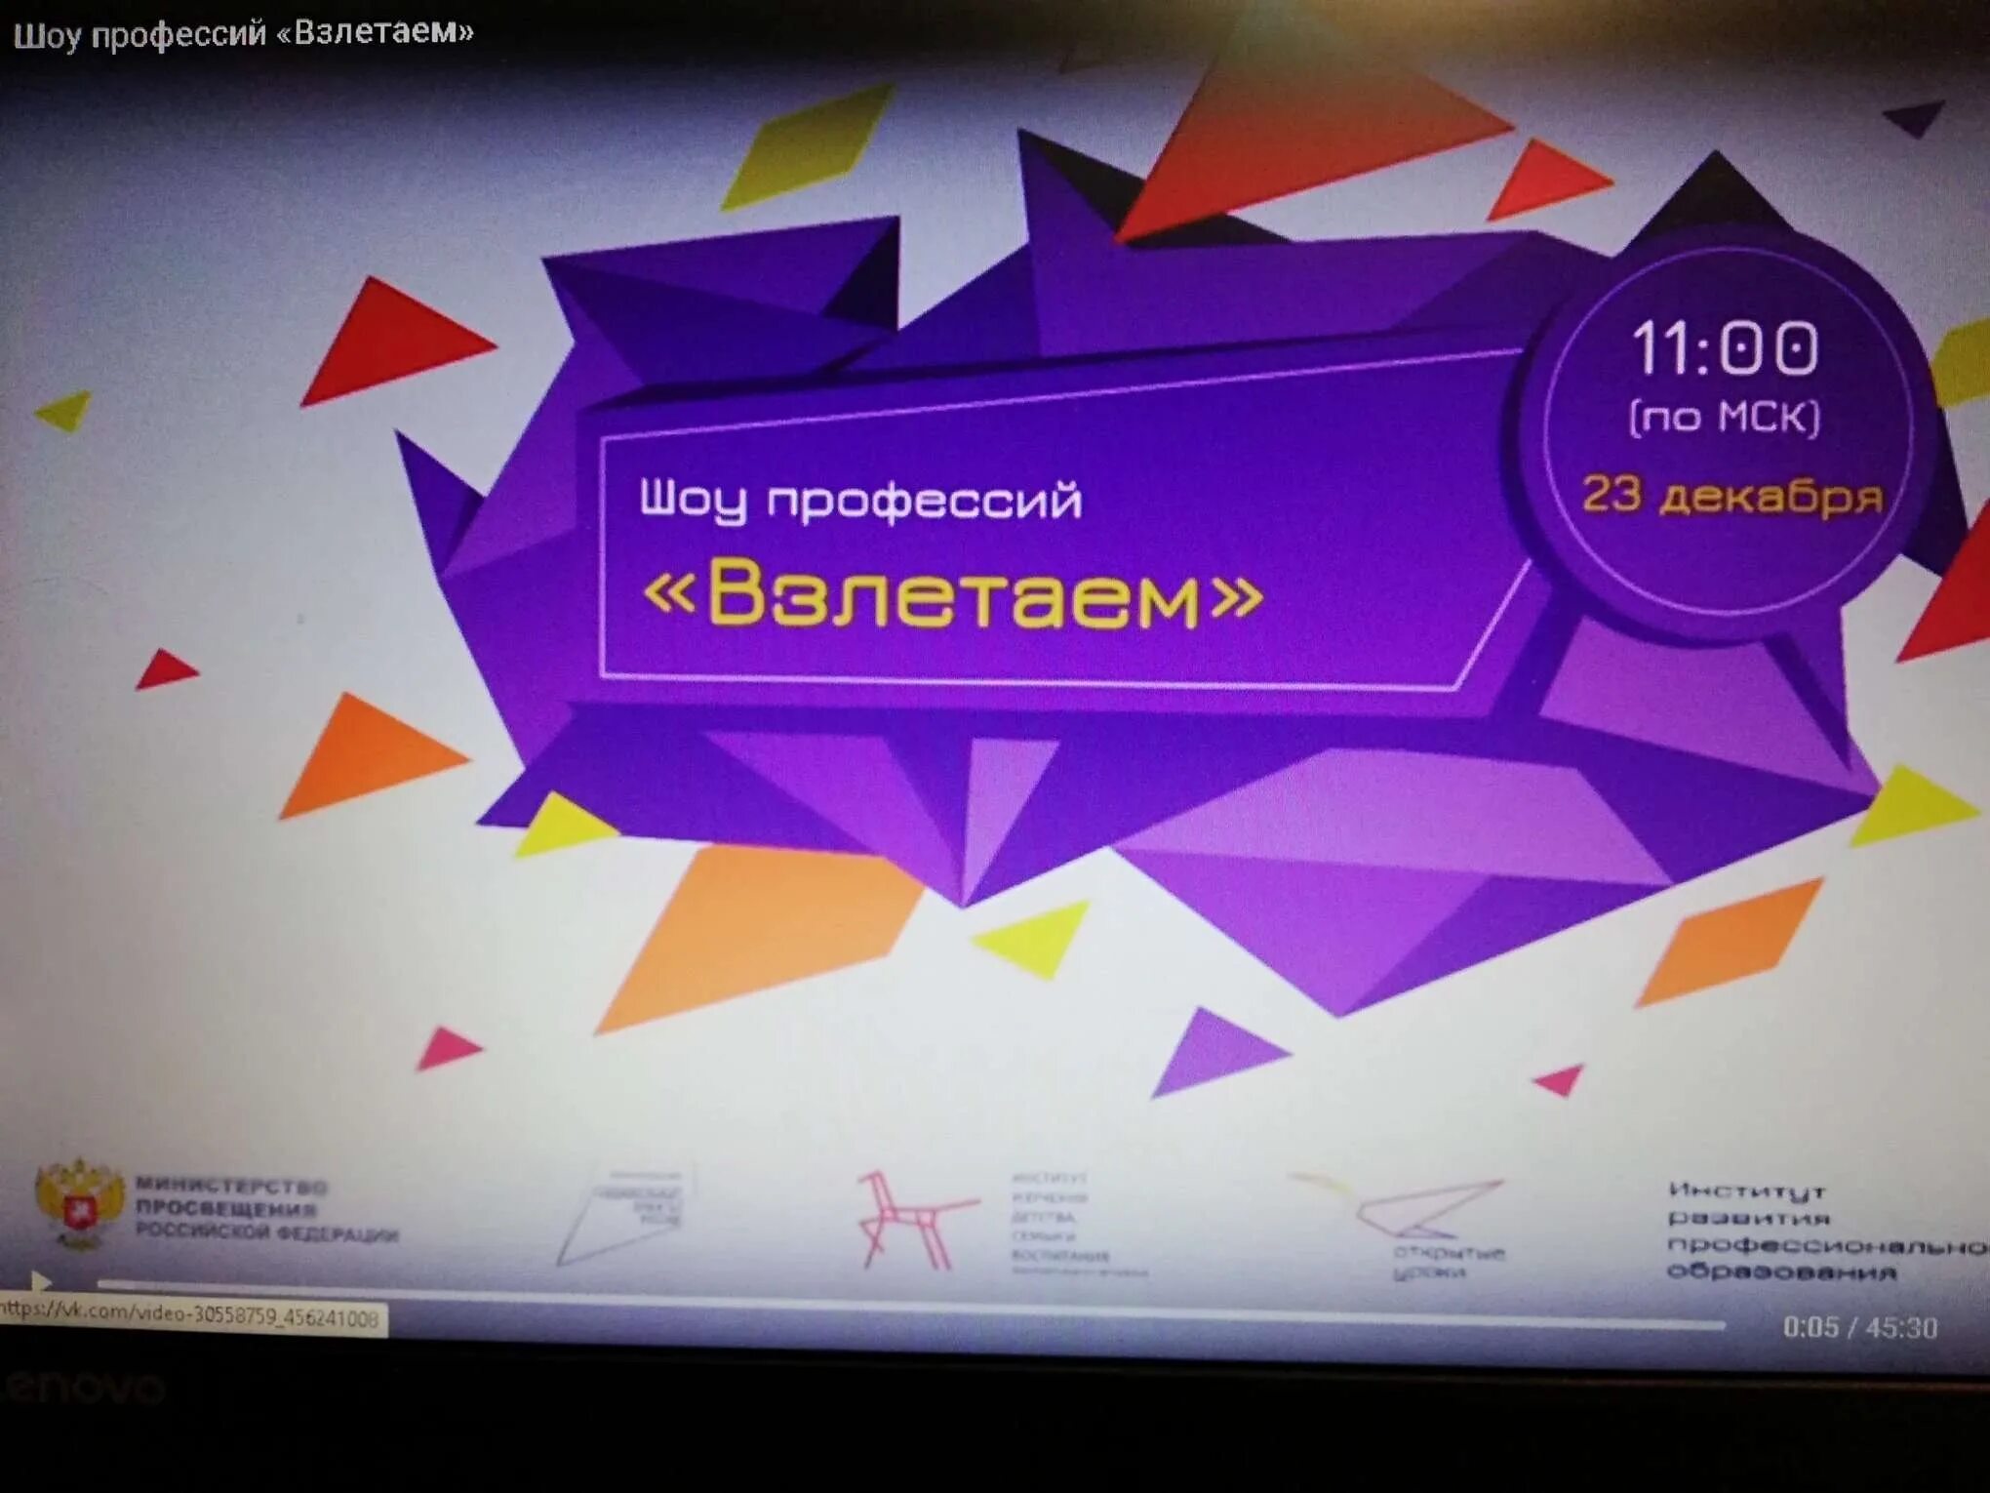This screenshot has width=1990, height=1493.
Task: Click the (по МСК) timezone label
Action: 1725,418
